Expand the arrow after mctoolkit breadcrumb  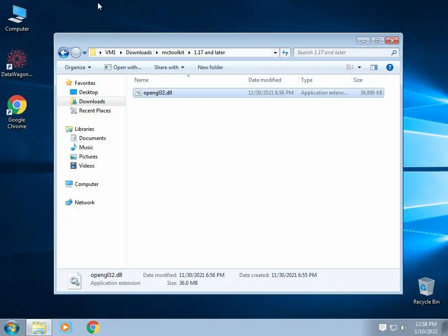pos(189,52)
